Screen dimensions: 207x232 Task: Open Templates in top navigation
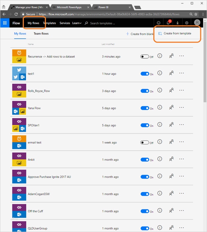[49, 23]
